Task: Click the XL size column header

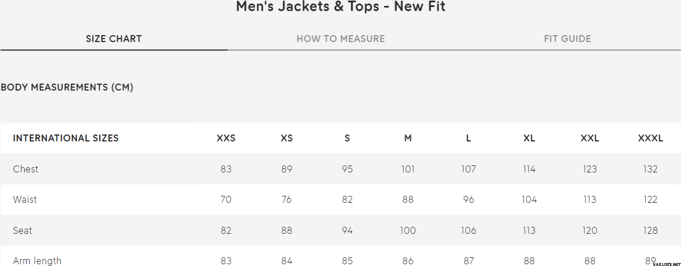Action: coord(529,139)
